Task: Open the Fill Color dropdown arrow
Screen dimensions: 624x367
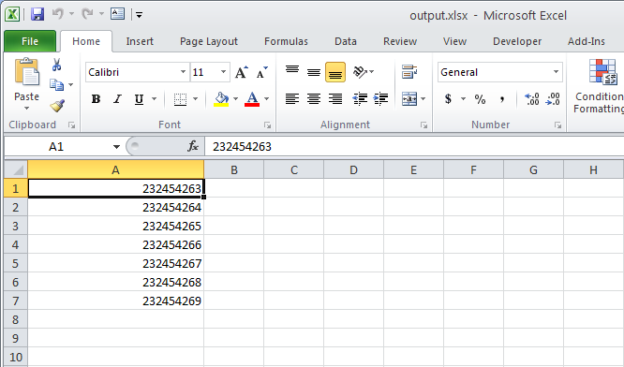Action: click(x=235, y=99)
